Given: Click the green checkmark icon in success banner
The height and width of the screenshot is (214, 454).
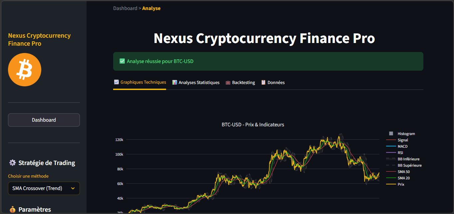Looking at the screenshot, I should pyautogui.click(x=122, y=61).
